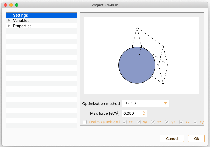Image resolution: width=210 pixels, height=147 pixels.
Task: Click the Cancel button
Action: pos(172,139)
